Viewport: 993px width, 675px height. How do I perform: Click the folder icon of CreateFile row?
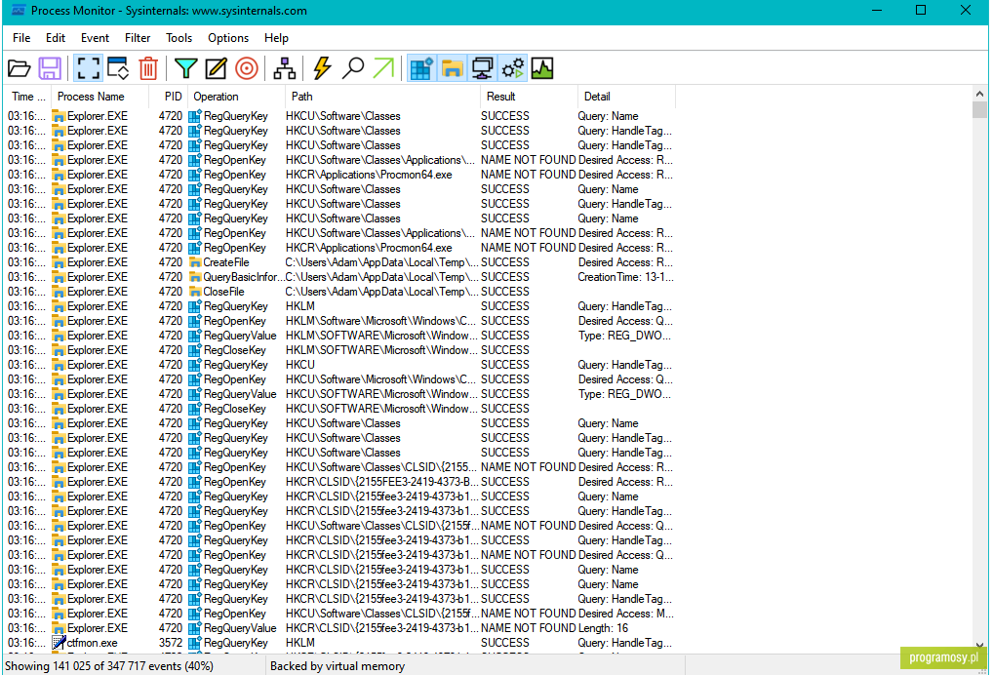(x=195, y=262)
